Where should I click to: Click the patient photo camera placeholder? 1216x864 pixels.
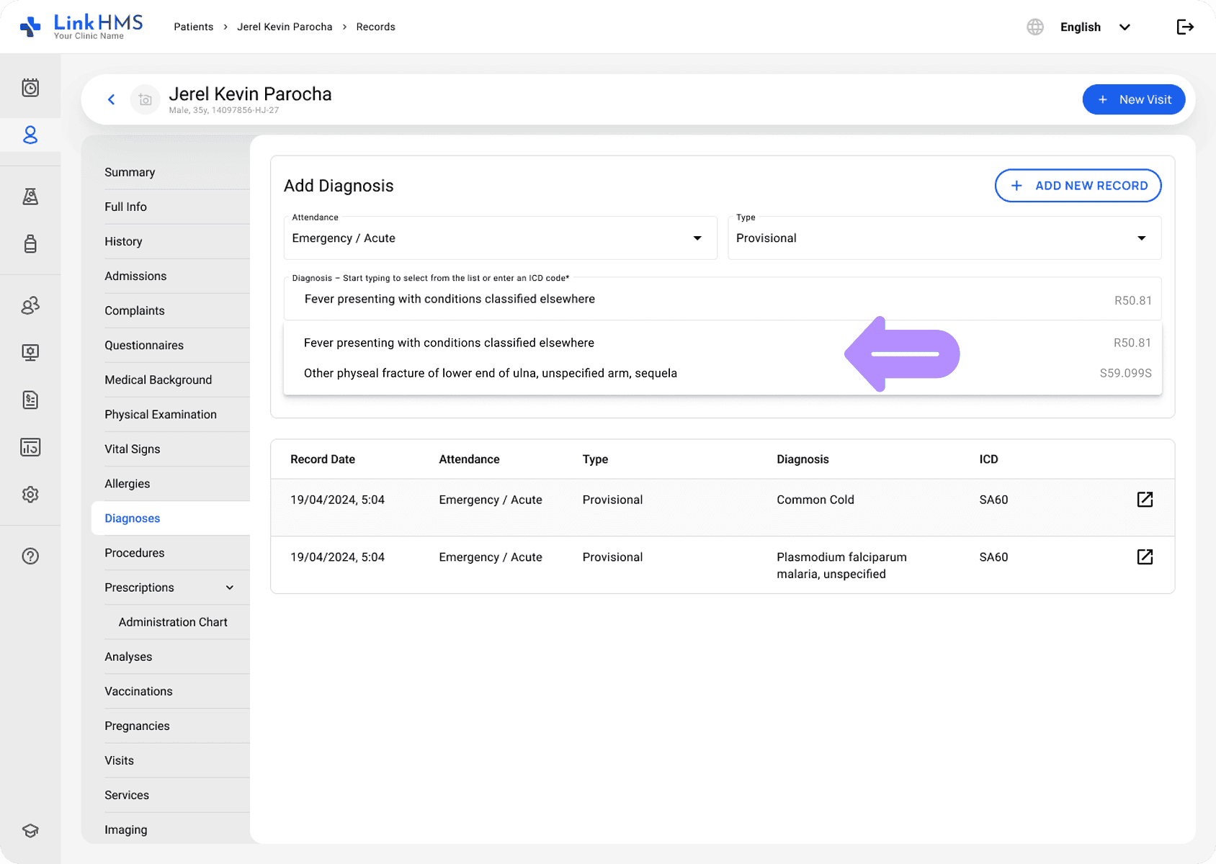(x=145, y=99)
